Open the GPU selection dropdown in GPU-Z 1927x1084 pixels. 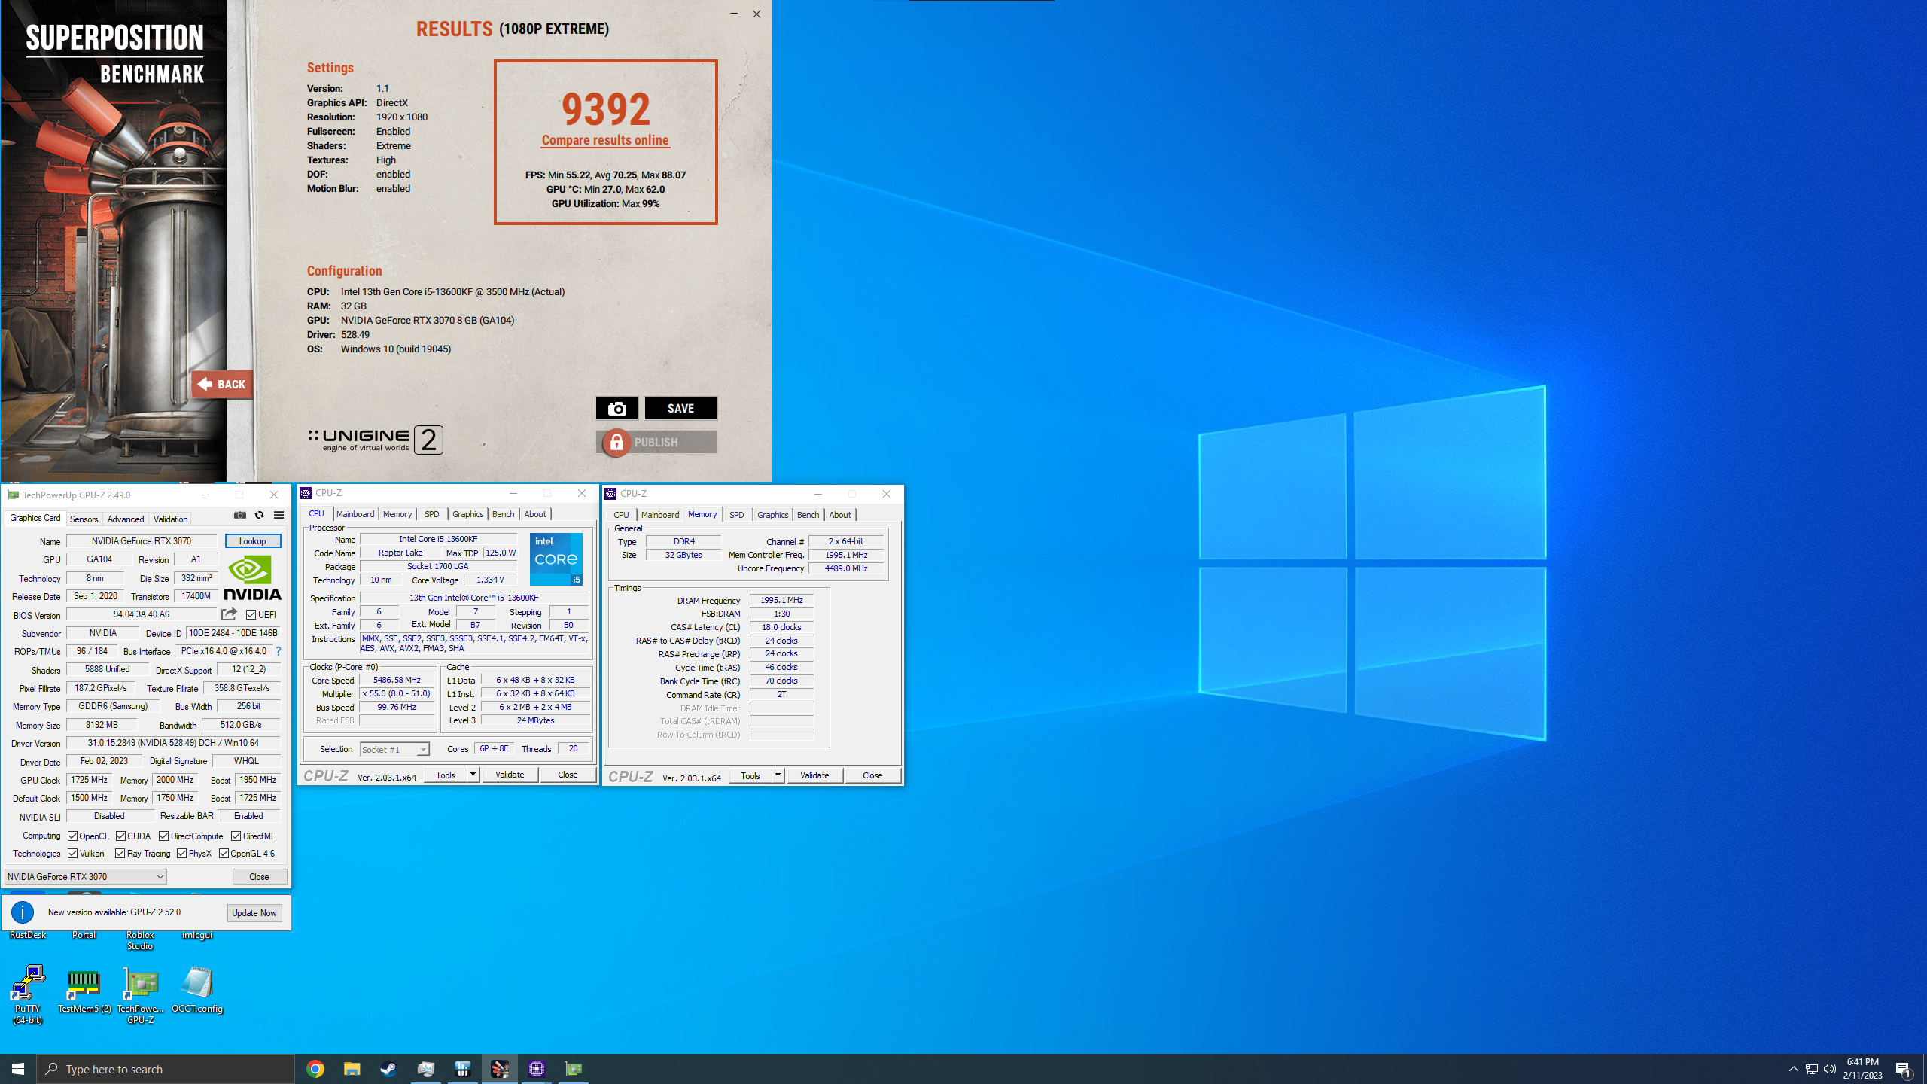(x=86, y=876)
